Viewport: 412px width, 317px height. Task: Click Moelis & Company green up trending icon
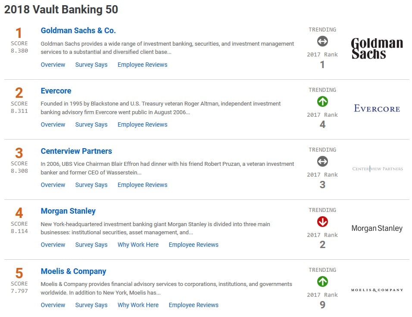pyautogui.click(x=322, y=282)
